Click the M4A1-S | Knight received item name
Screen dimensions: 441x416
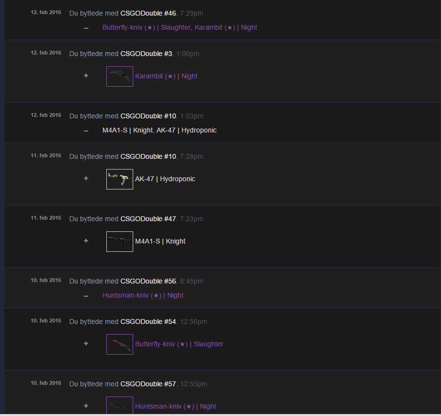point(160,242)
